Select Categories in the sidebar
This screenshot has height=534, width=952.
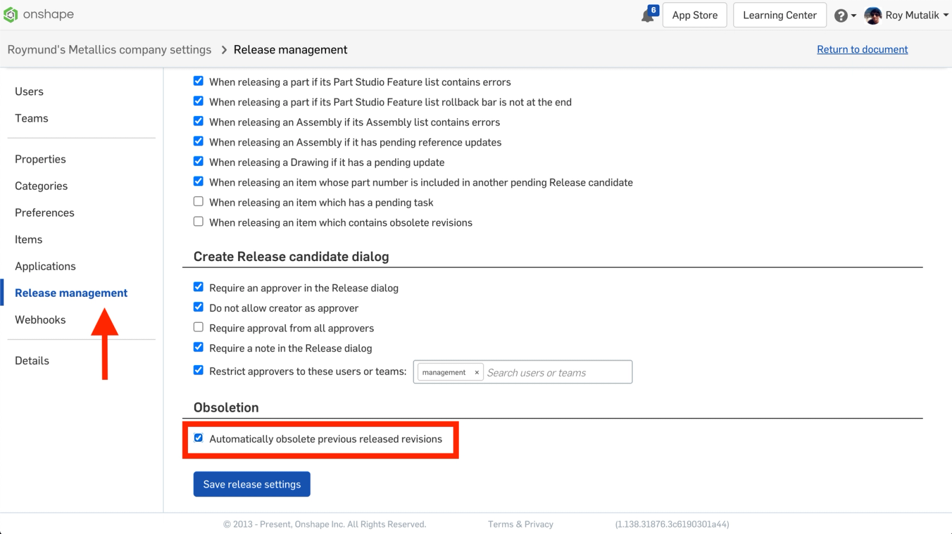point(41,186)
